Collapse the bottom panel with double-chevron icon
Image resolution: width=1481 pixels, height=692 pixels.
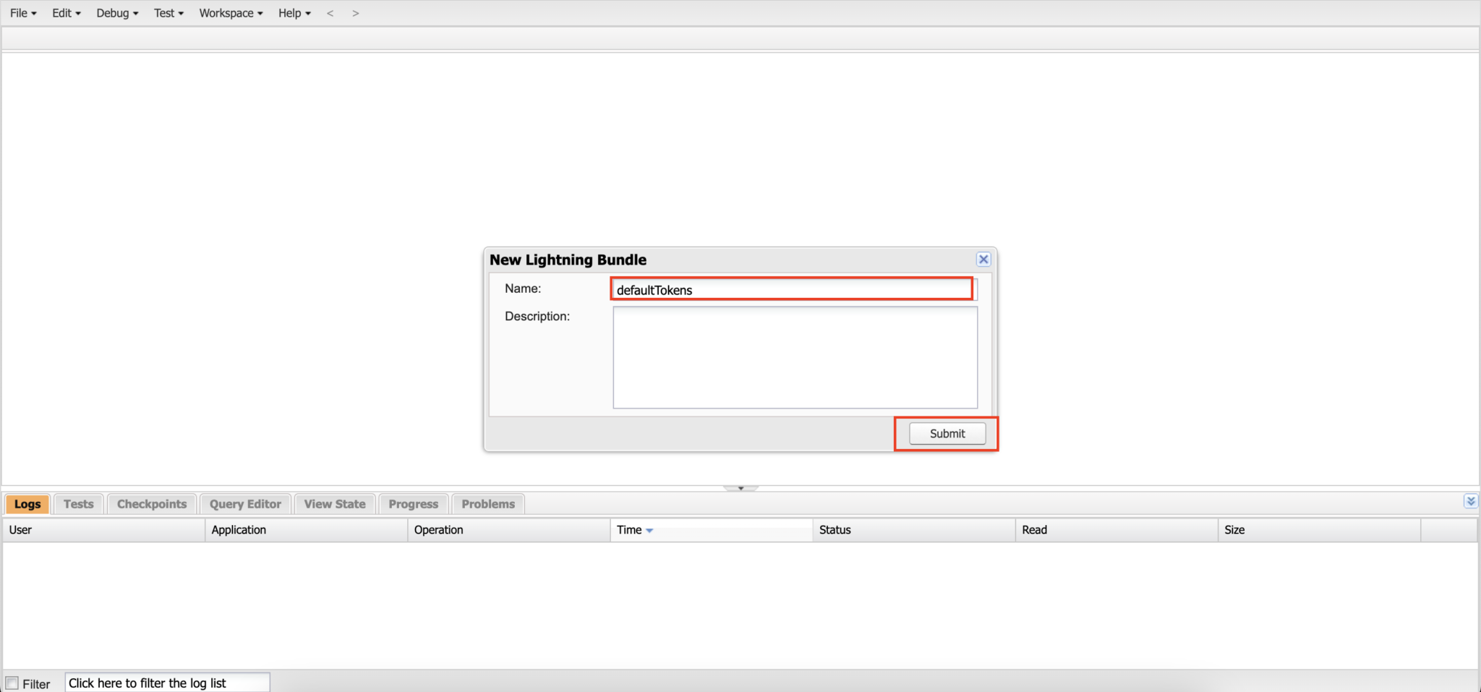point(1470,501)
